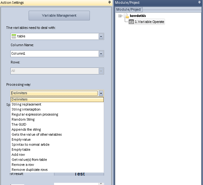Select Random String processing option
The height and width of the screenshot is (185, 203).
(x=23, y=119)
